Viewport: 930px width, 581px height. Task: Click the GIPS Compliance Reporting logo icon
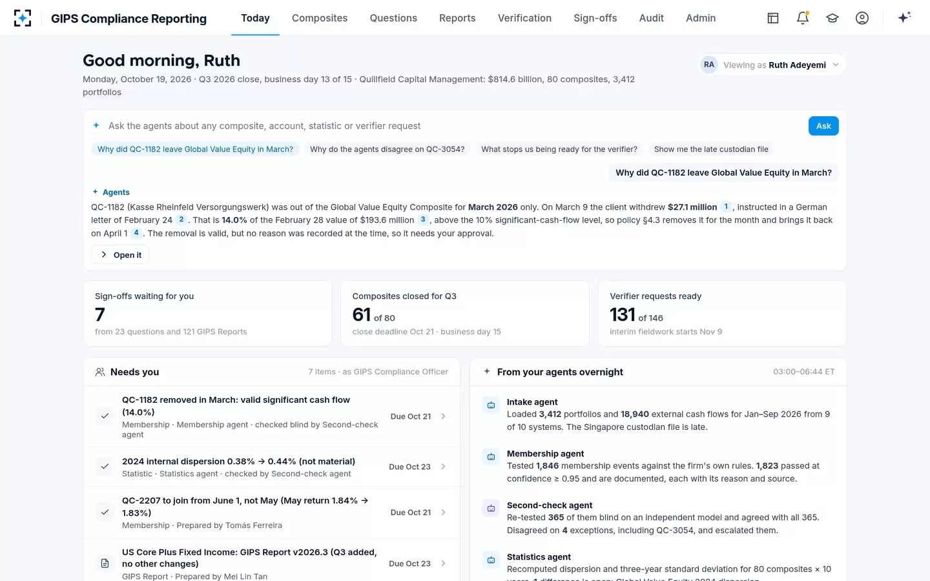pyautogui.click(x=23, y=18)
